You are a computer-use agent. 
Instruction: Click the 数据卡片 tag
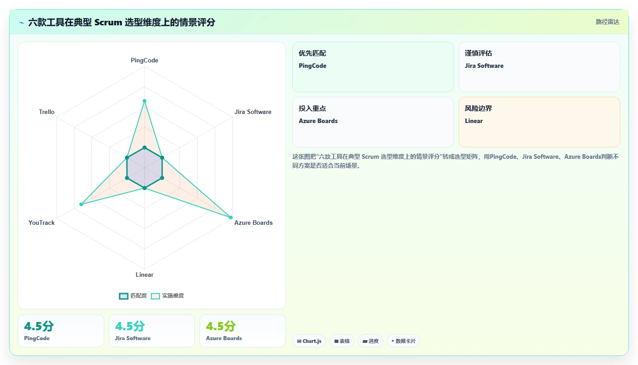[403, 341]
